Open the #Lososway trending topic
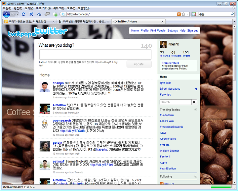 (x=167, y=115)
